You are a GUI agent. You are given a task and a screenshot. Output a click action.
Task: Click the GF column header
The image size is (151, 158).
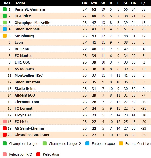point(126,3)
